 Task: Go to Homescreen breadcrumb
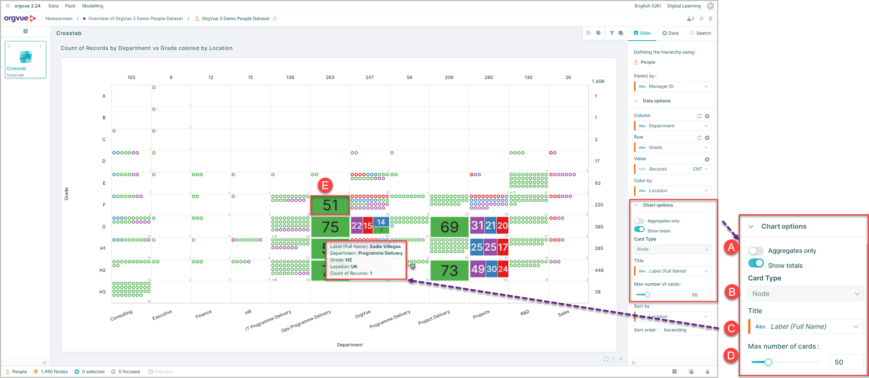59,19
